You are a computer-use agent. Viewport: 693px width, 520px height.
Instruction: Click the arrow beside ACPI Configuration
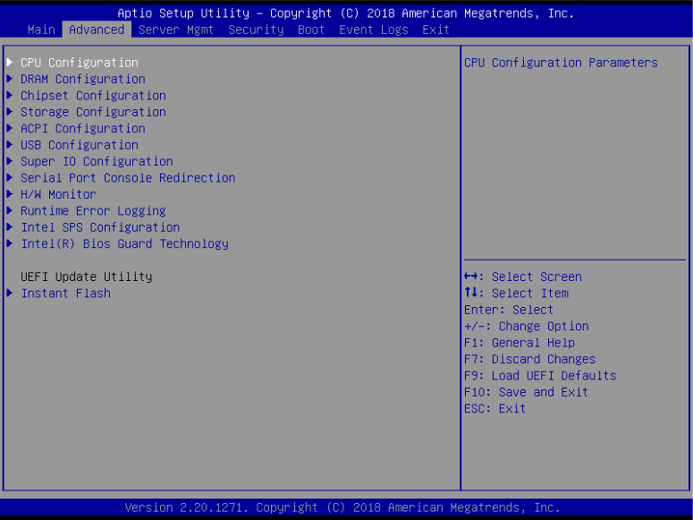pos(10,129)
